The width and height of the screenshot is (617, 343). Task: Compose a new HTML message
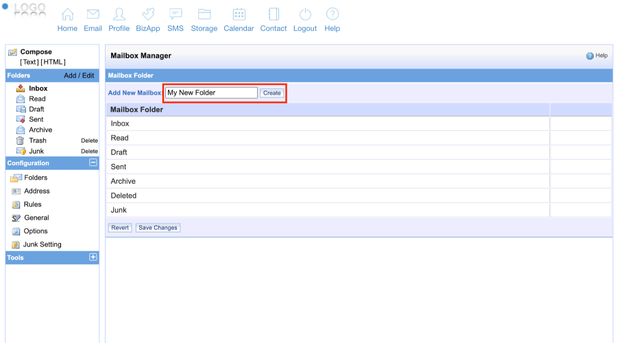[53, 62]
